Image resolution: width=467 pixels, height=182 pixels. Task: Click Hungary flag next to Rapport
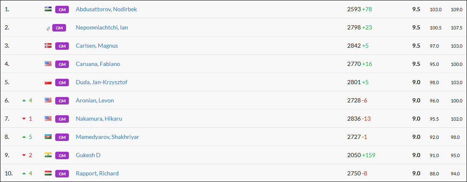48,173
